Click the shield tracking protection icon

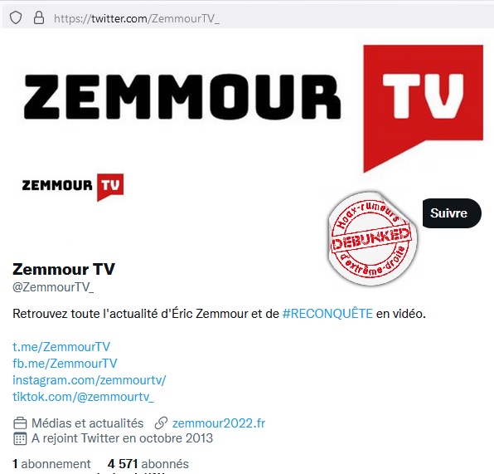tap(16, 18)
